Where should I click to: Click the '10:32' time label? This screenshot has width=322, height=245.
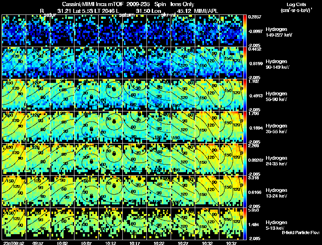pyautogui.click(x=207, y=243)
